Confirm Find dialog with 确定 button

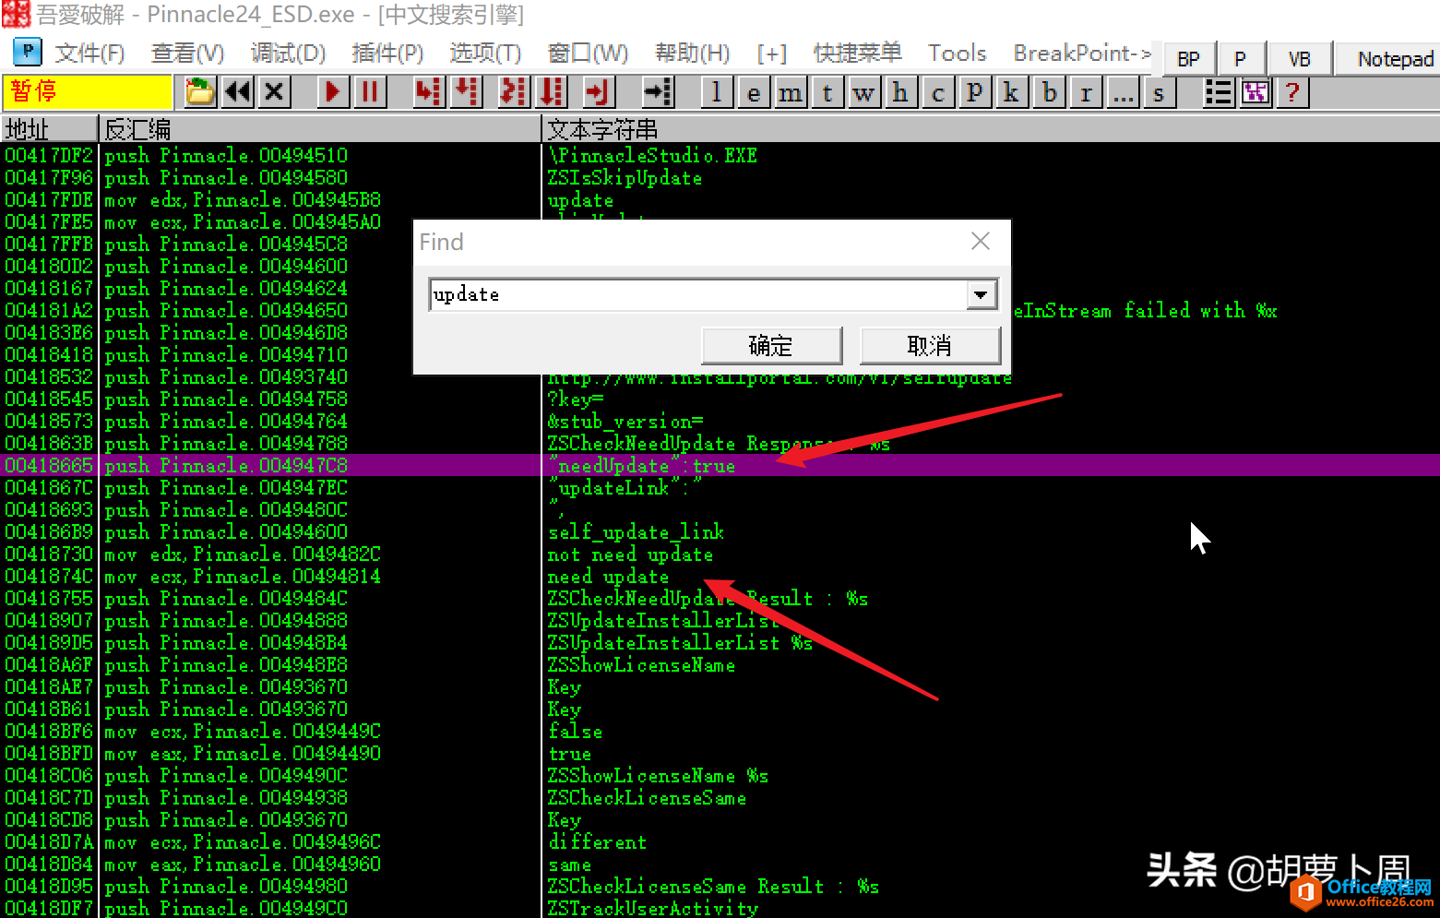tap(771, 346)
